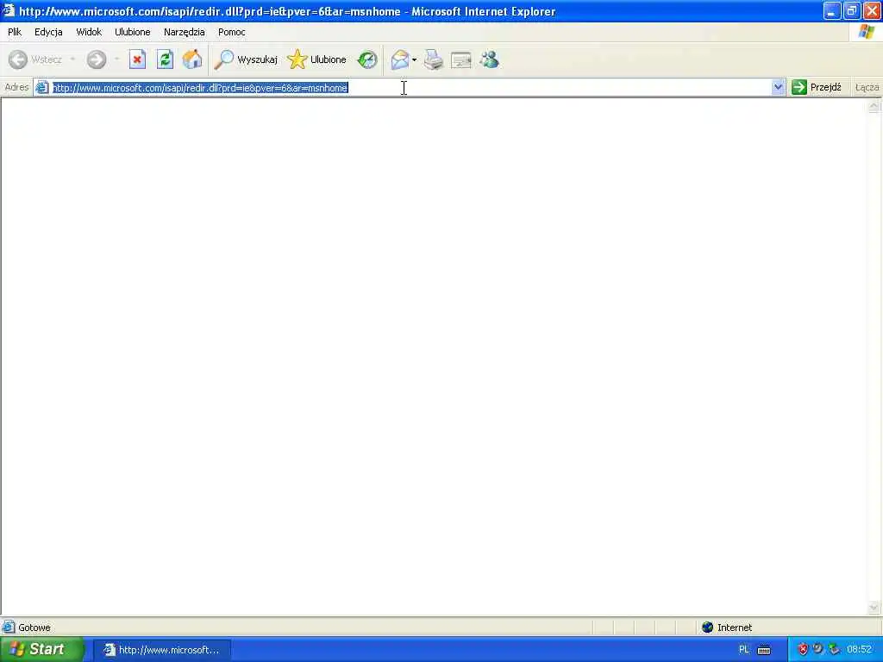Open the Plik menu

15,32
